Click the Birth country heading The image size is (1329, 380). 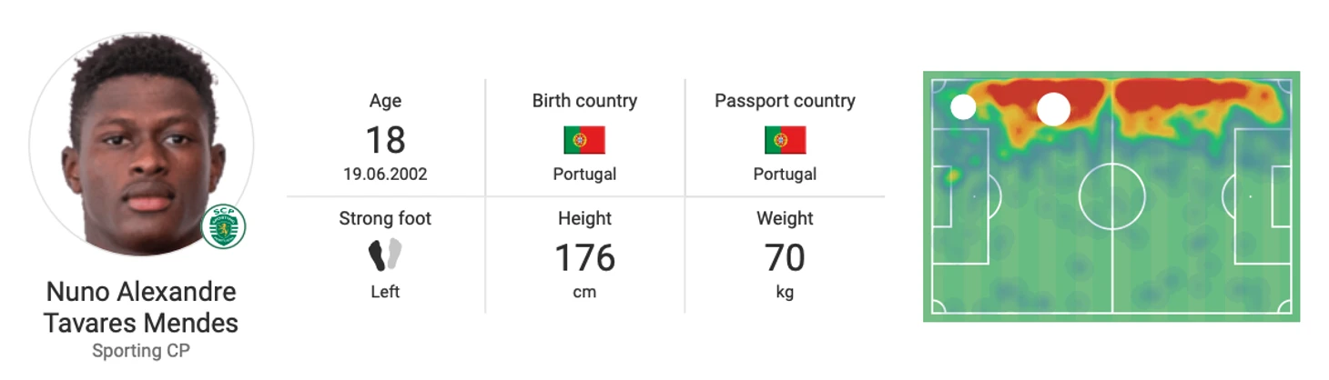click(x=584, y=101)
